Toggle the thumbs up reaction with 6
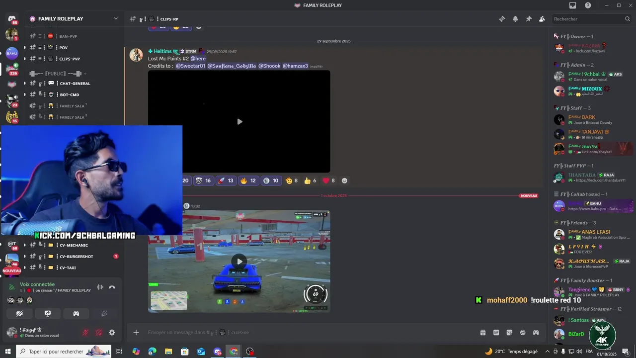The height and width of the screenshot is (358, 636). point(310,180)
